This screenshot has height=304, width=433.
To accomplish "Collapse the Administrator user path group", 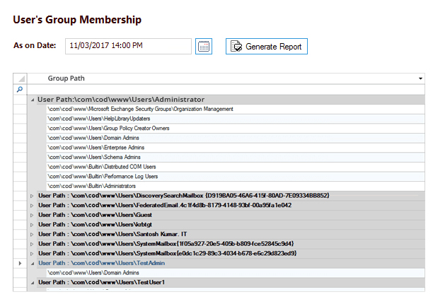I will 32,100.
